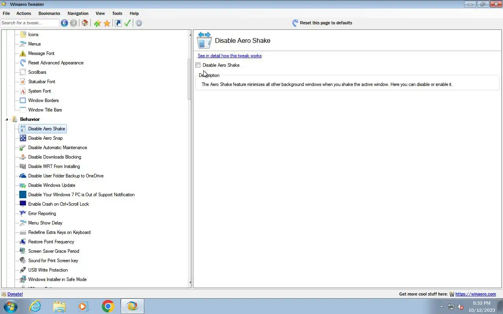Screen dimensions: 503x314
Task: Open the Bookmarks menu
Action: coord(49,13)
